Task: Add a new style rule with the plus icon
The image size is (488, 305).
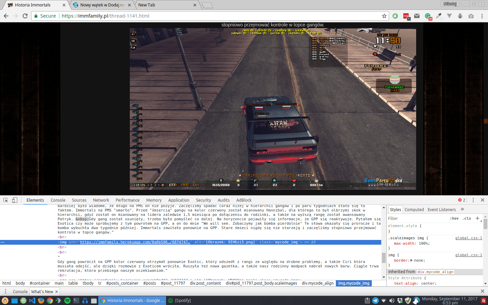Action: tap(477, 218)
